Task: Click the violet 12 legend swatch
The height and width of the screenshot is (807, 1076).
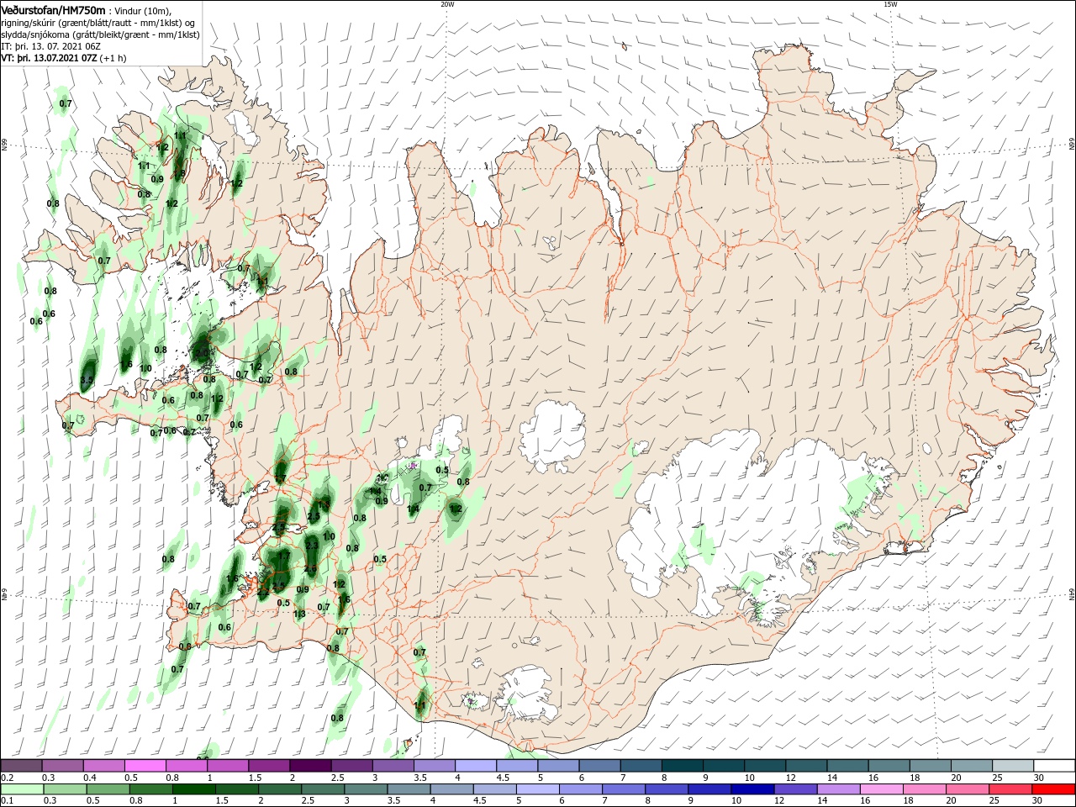Action: point(796,790)
